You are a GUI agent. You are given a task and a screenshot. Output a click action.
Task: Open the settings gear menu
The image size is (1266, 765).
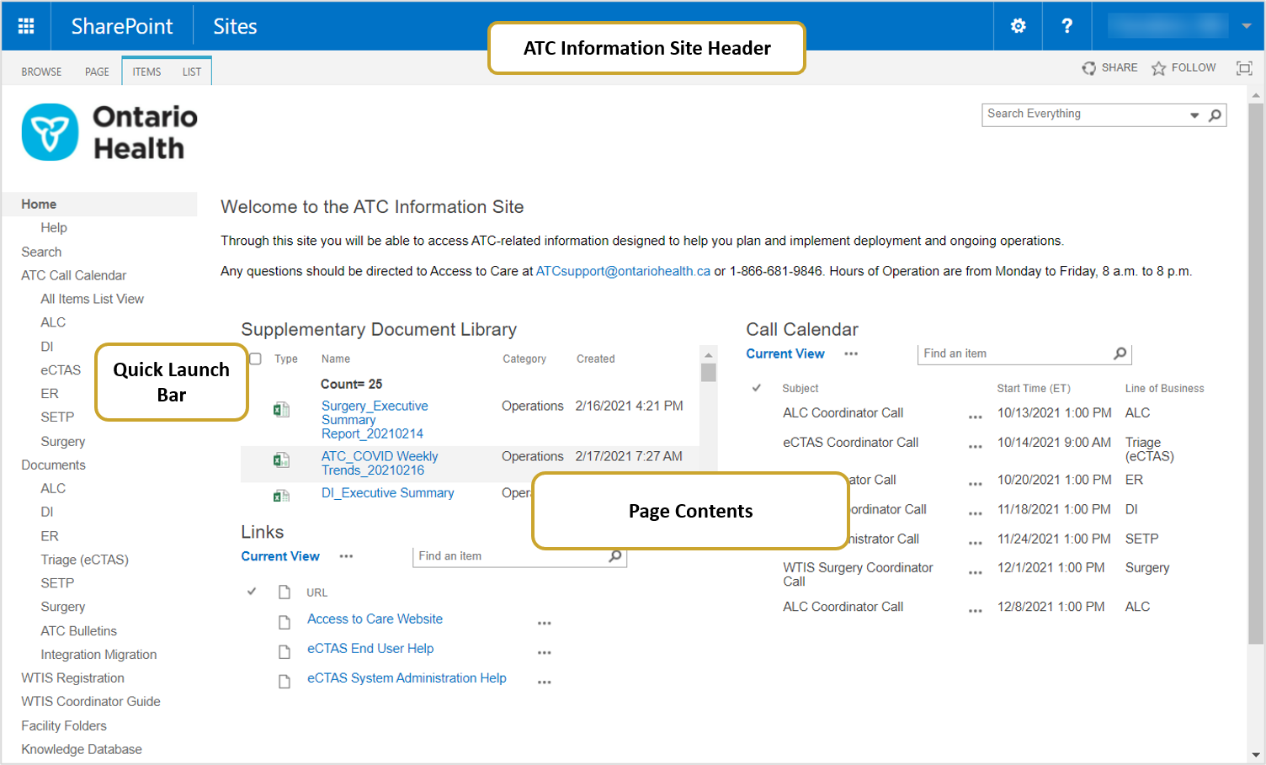point(1018,26)
